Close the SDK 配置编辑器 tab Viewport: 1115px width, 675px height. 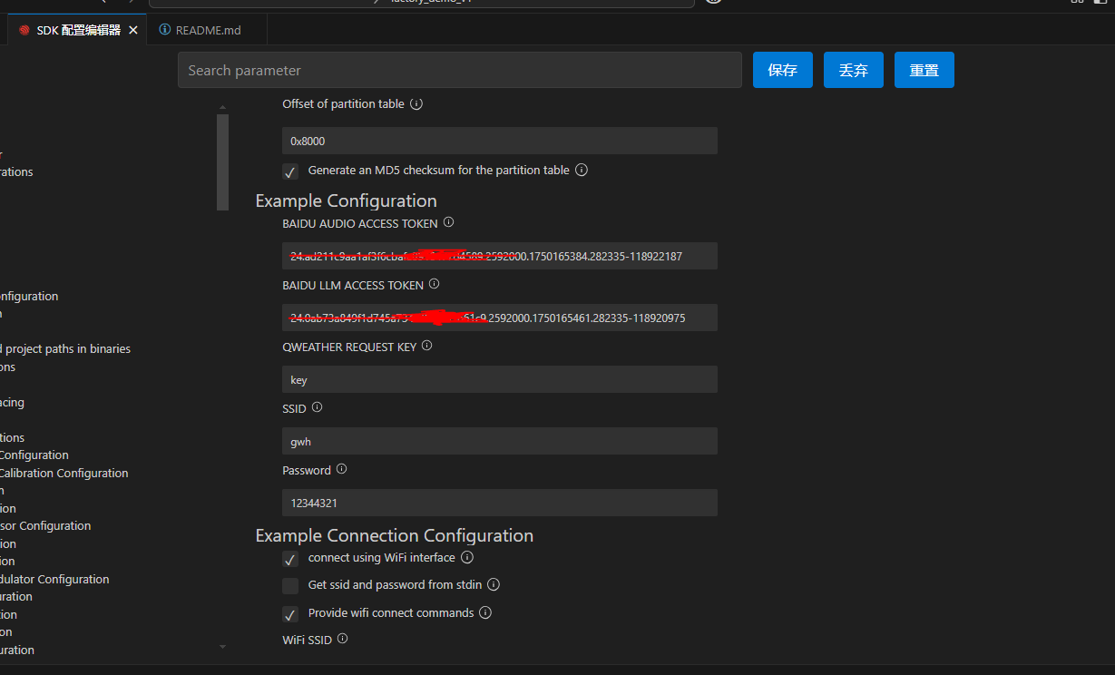point(133,30)
